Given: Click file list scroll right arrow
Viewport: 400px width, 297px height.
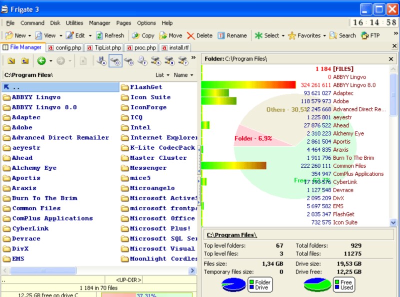Looking at the screenshot, I should tap(192, 270).
